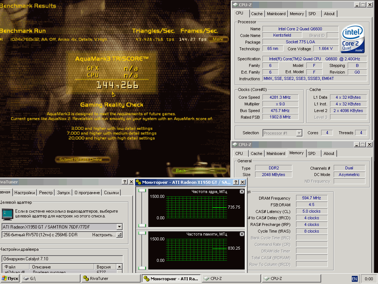Screen dimensions: 378x284
Task: Click the memory frequency reading 830.25
Action: 234,248
